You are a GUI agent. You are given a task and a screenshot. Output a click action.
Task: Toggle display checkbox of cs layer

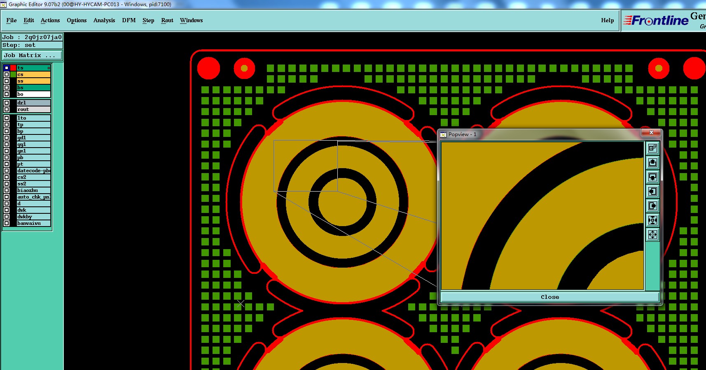pyautogui.click(x=7, y=74)
